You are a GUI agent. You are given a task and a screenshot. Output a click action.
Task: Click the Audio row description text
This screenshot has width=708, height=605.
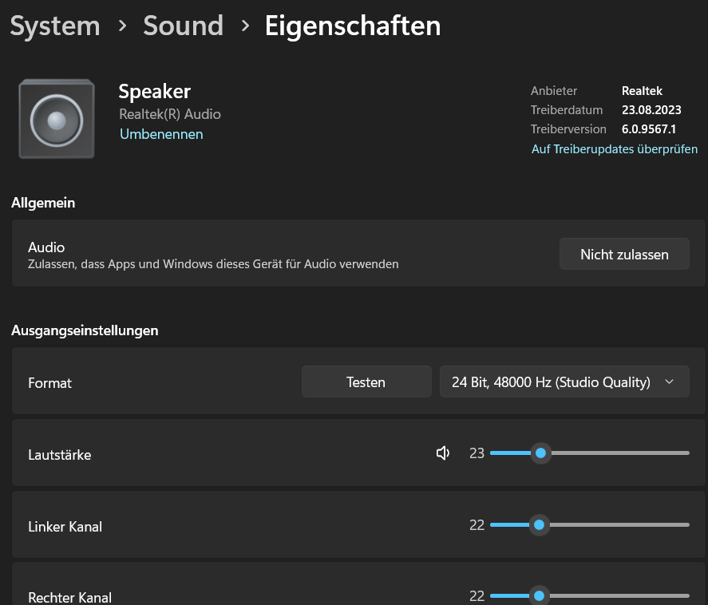tap(213, 263)
